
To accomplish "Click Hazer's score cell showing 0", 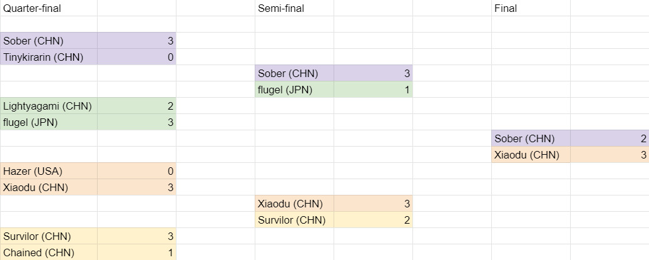I will (136, 171).
